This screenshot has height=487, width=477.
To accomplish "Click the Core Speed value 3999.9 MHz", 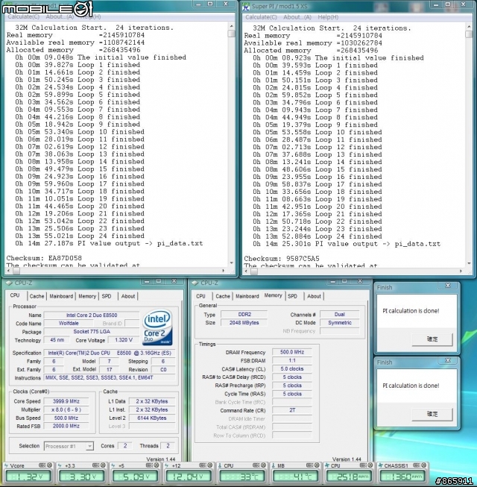I will tap(66, 401).
